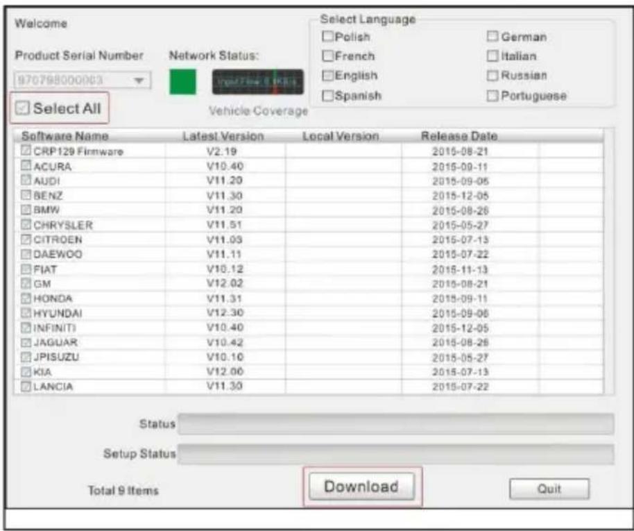Click the Status progress bar
This screenshot has width=634, height=531.
pyautogui.click(x=396, y=423)
